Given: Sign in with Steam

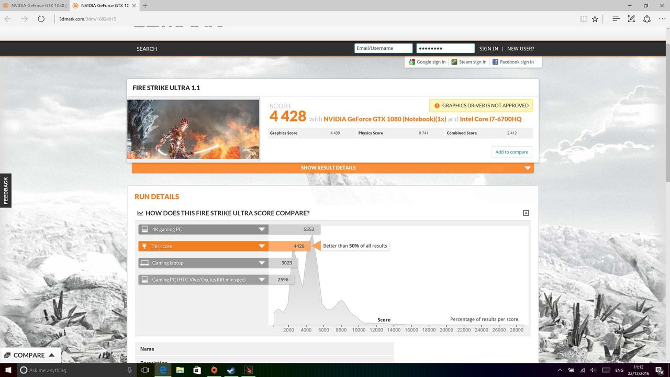Looking at the screenshot, I should pyautogui.click(x=469, y=62).
